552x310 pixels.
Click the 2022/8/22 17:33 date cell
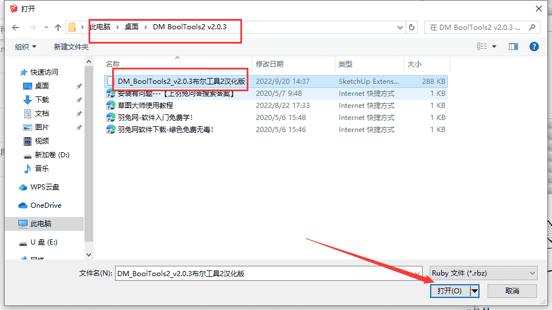click(x=283, y=106)
